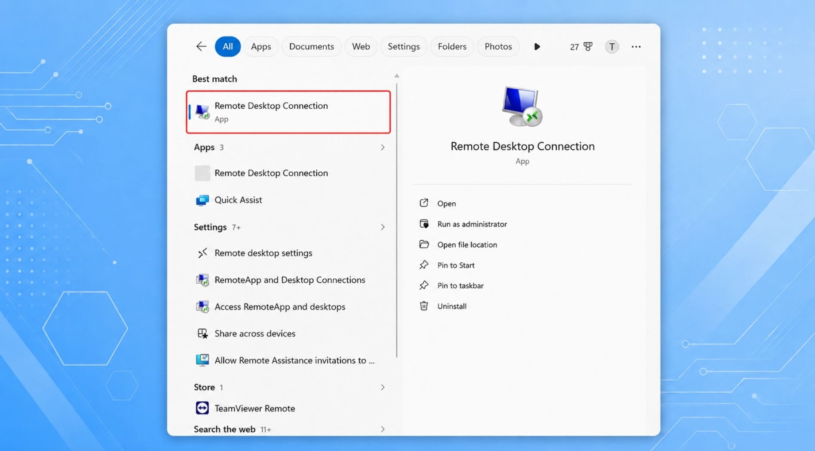The width and height of the screenshot is (815, 451).
Task: Choose Open file location
Action: pyautogui.click(x=467, y=245)
